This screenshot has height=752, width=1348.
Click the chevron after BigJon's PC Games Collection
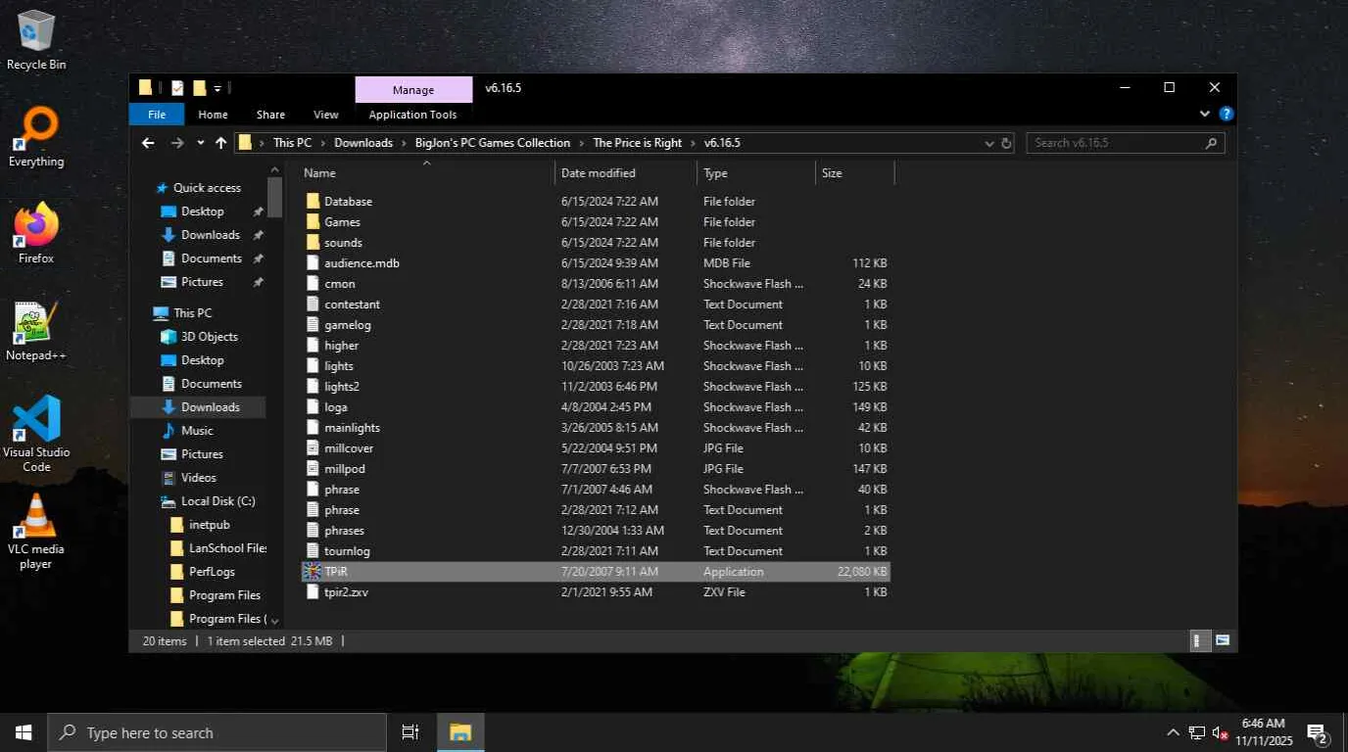[x=581, y=143]
